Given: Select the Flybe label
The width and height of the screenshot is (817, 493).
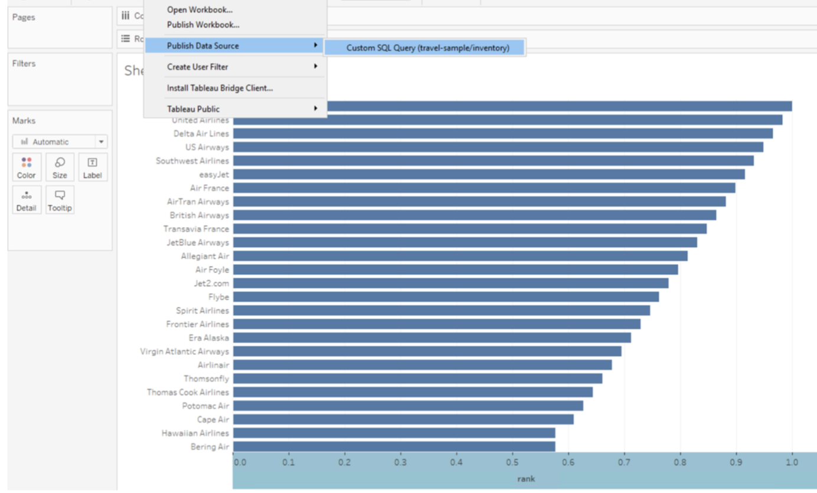Looking at the screenshot, I should click(x=218, y=297).
